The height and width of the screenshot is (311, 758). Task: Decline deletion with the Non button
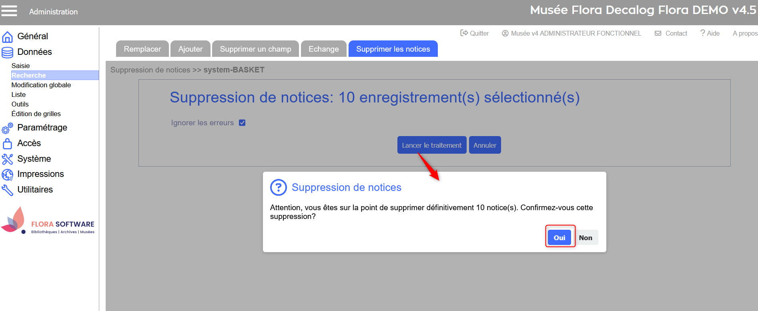coord(585,238)
